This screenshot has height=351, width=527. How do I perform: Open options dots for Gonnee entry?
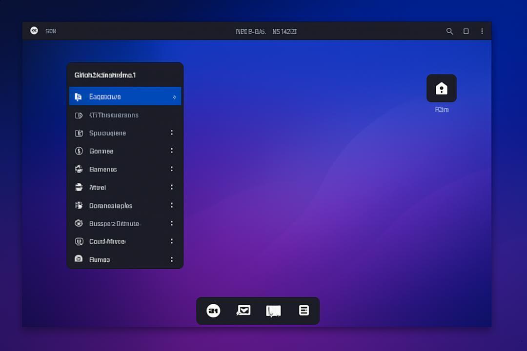click(172, 151)
